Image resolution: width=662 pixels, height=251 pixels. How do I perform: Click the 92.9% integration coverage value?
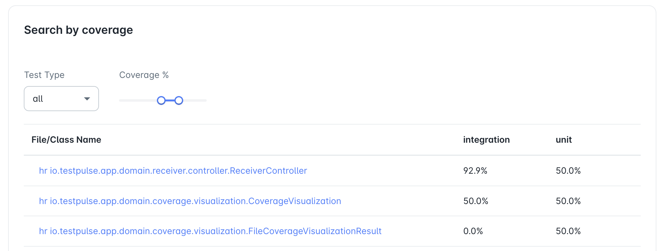(475, 171)
